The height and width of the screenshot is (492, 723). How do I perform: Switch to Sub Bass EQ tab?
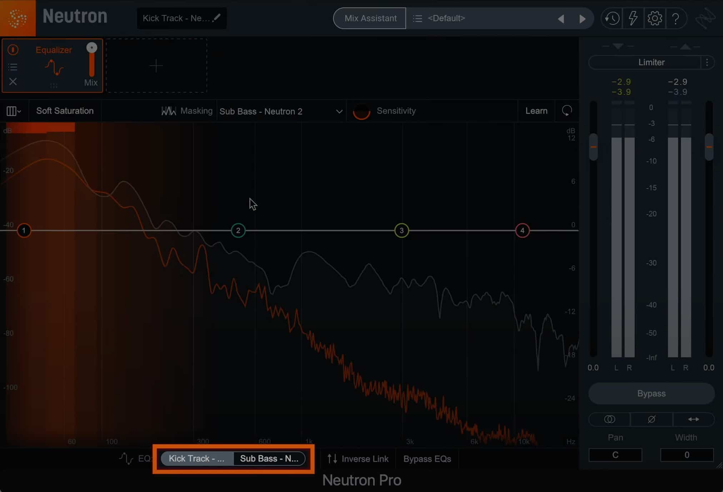click(269, 458)
